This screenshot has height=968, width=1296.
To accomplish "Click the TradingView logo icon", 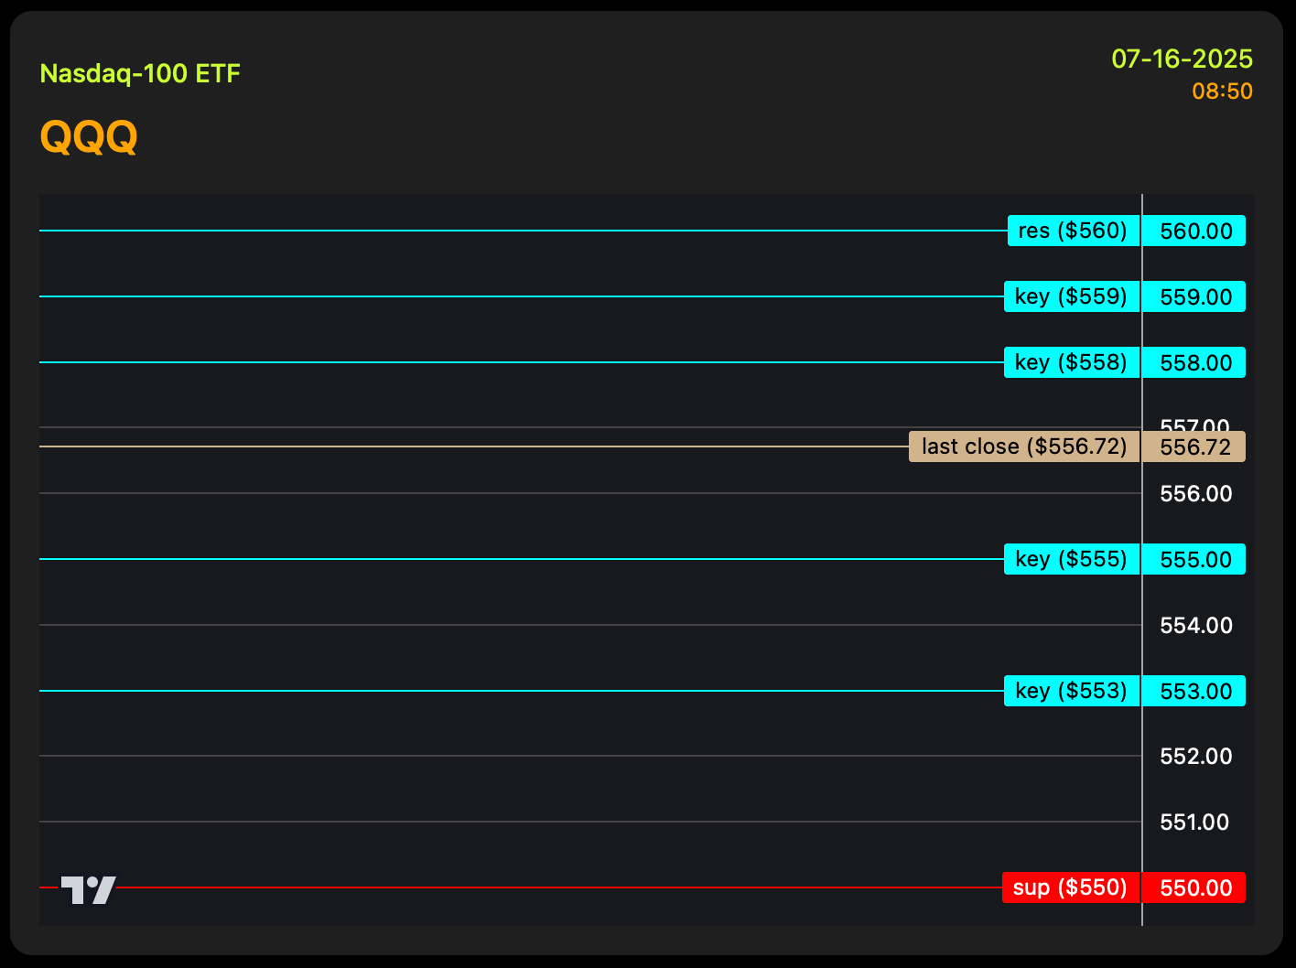I will pos(88,889).
